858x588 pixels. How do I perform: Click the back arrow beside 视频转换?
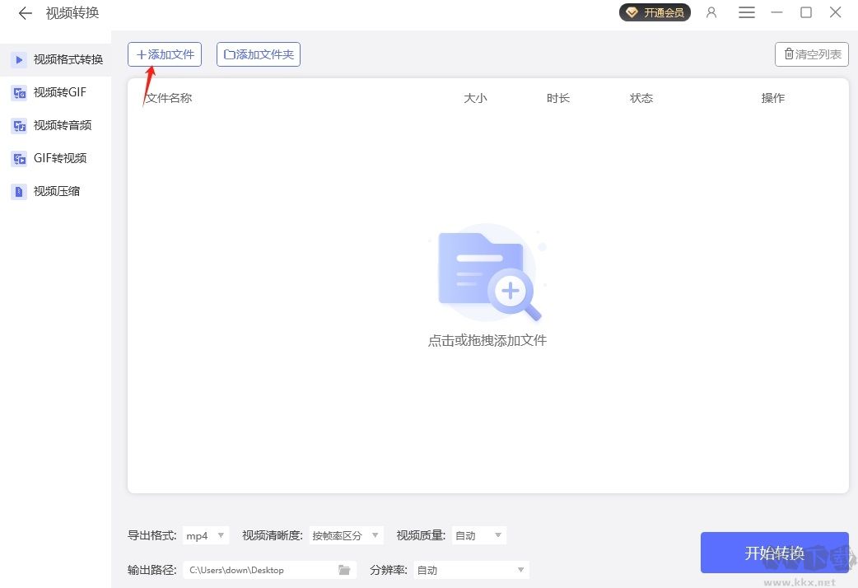point(24,13)
